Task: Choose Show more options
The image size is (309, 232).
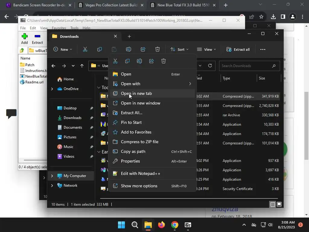Action: [x=152, y=186]
